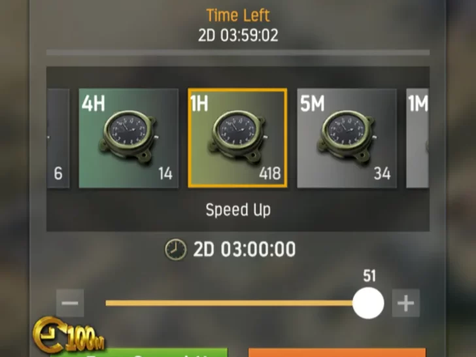The image size is (476, 357).
Task: Click the 5M item clock image
Action: 346,137
